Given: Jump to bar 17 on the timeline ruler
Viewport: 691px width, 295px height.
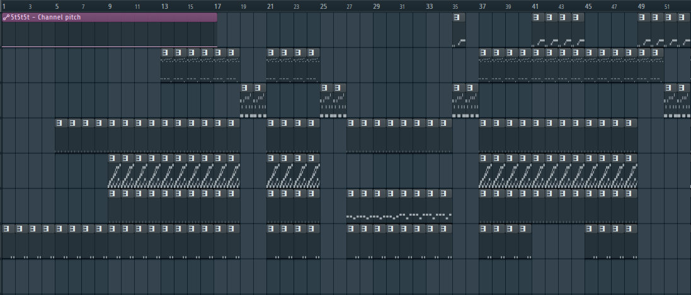Looking at the screenshot, I should (x=217, y=6).
